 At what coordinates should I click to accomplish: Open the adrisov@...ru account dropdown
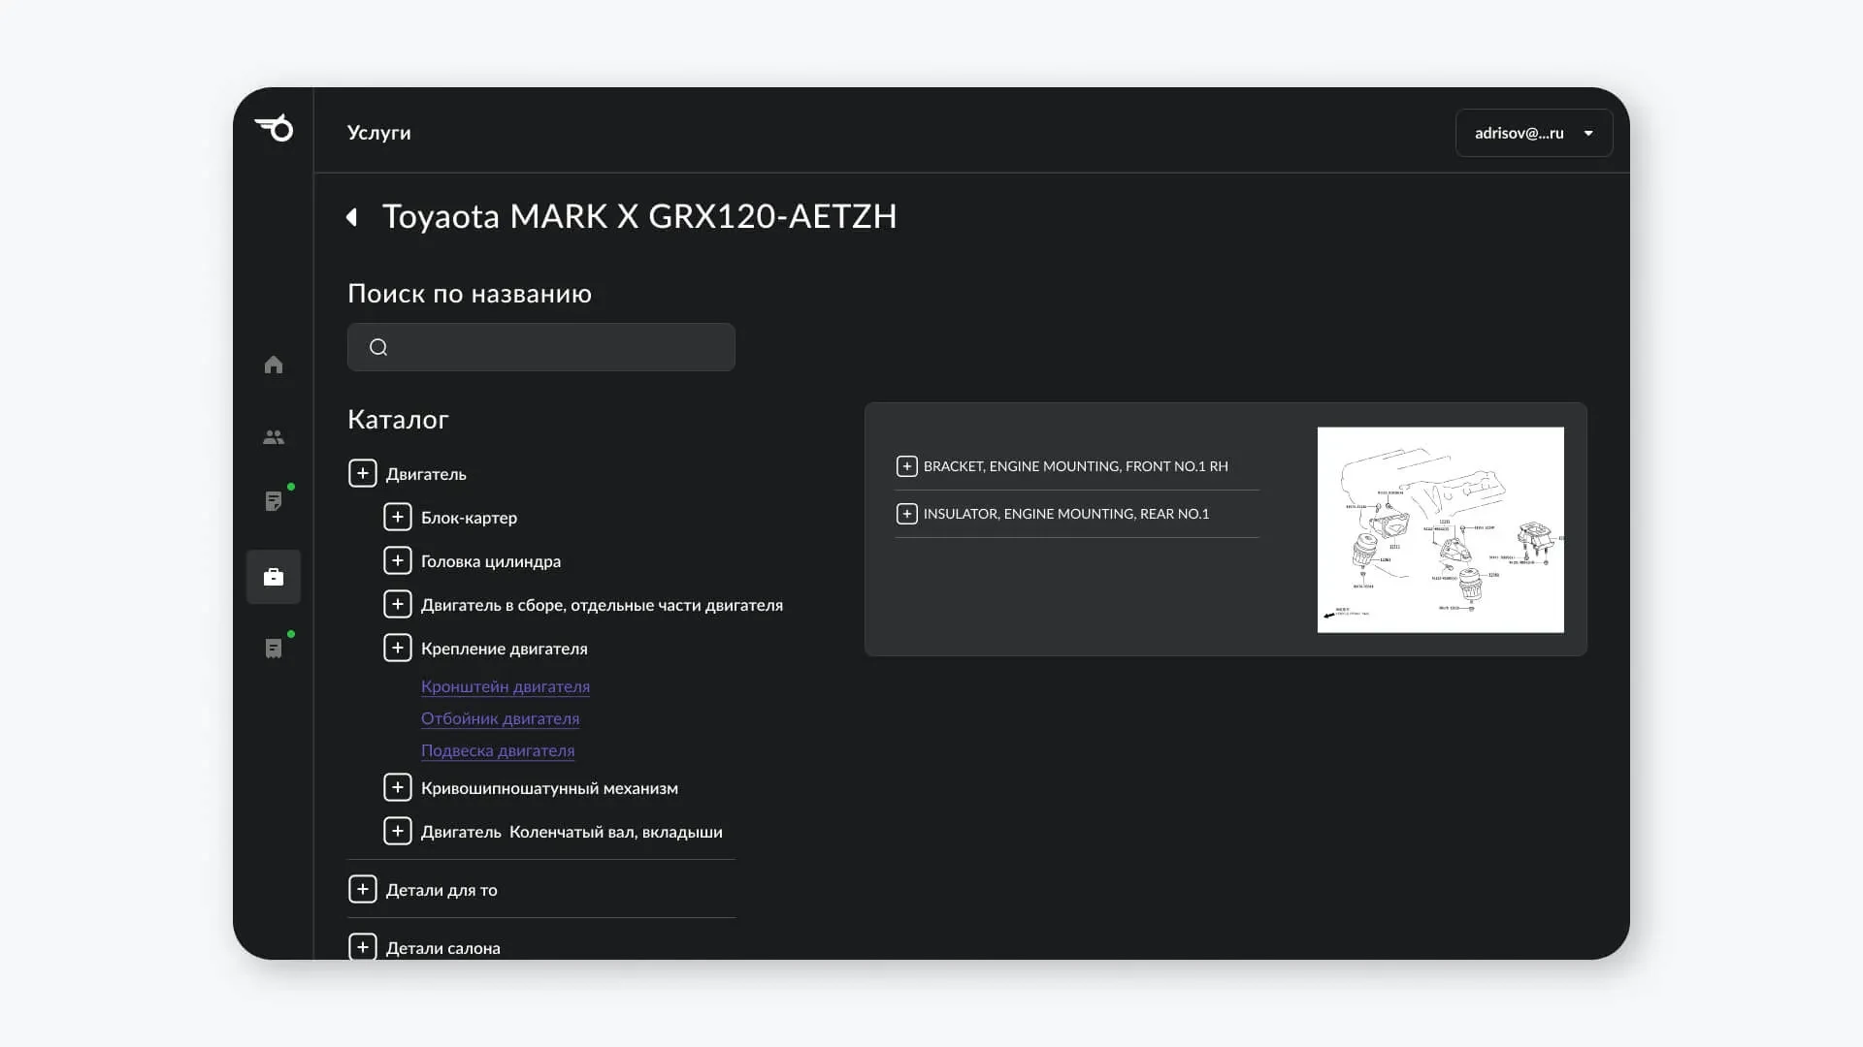coord(1534,133)
